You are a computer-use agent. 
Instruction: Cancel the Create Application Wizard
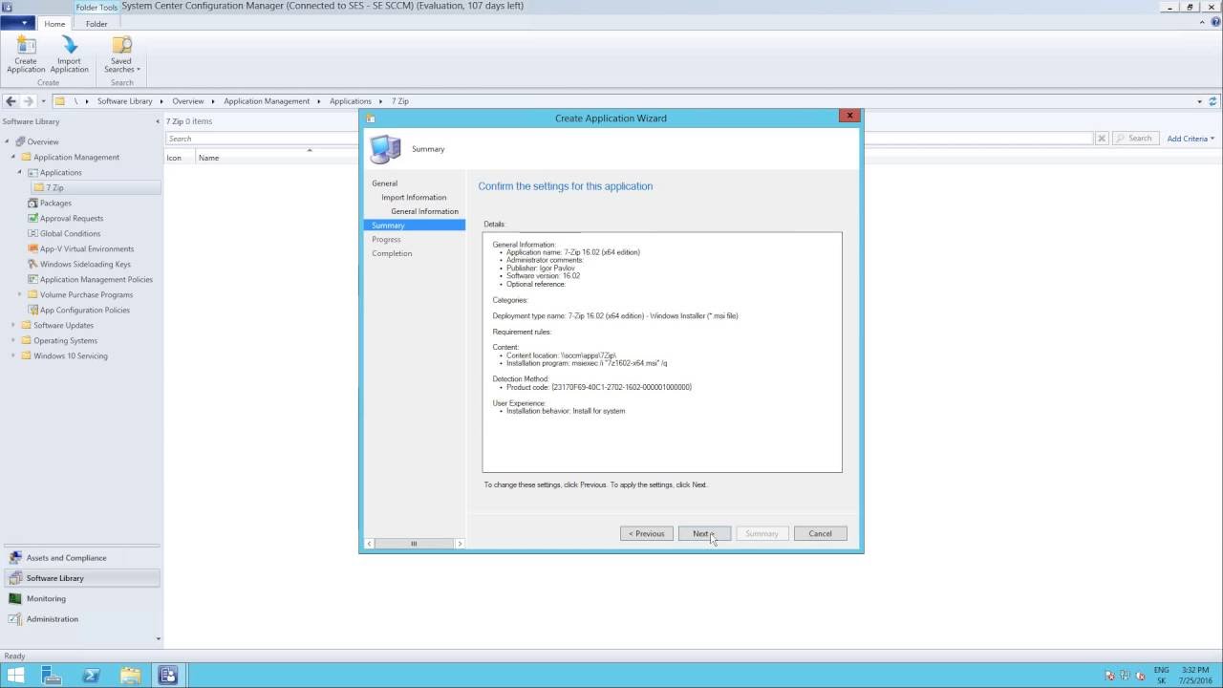point(820,533)
